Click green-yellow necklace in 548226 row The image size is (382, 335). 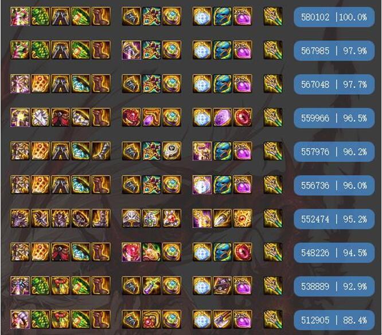coord(151,252)
